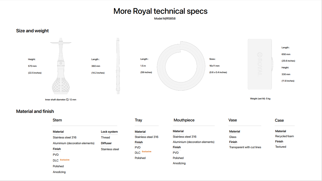Click the "Material" label under Mouthpiece
This screenshot has height=181, width=322.
click(178, 131)
